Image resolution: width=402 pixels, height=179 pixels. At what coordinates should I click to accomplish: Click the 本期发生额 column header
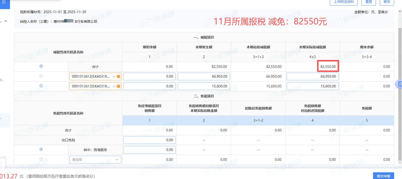[x=204, y=47]
